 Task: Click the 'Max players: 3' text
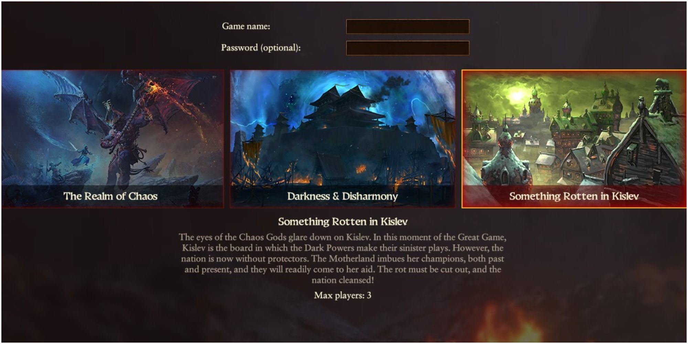[x=343, y=295]
